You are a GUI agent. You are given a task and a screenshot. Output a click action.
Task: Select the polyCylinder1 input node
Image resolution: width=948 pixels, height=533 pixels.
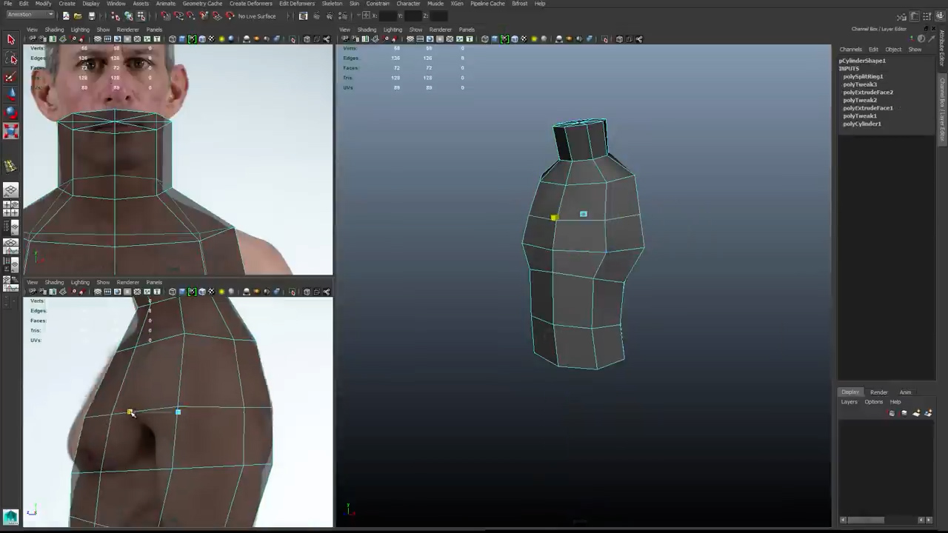[x=862, y=124]
